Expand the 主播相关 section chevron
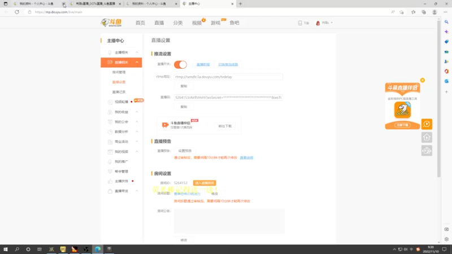The width and height of the screenshot is (452, 254). pyautogui.click(x=137, y=52)
